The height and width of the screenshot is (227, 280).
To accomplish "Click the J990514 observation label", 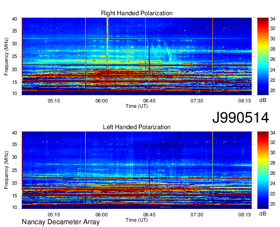I will (240, 118).
